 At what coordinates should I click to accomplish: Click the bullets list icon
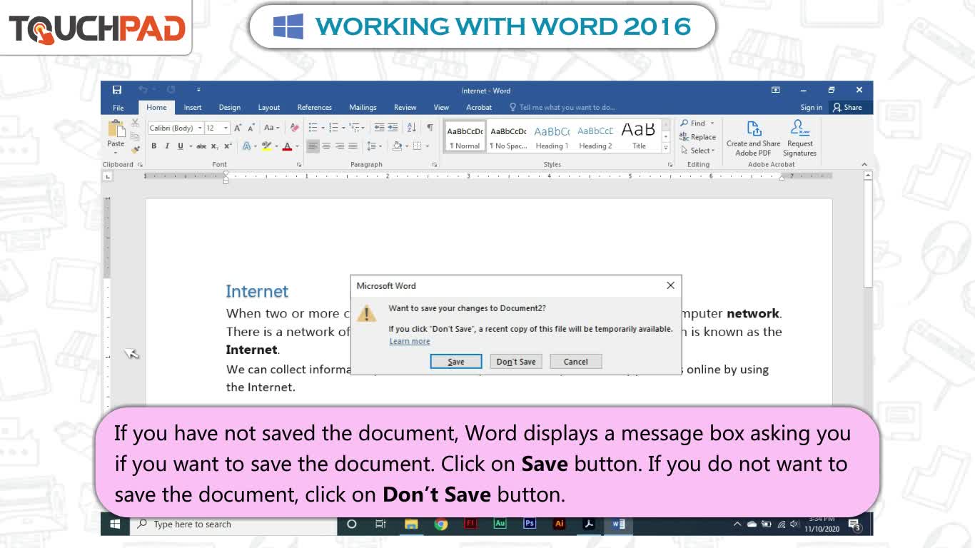(313, 128)
